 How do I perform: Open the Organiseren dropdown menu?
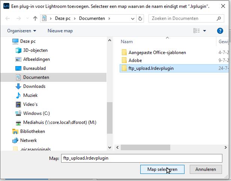pyautogui.click(x=22, y=31)
